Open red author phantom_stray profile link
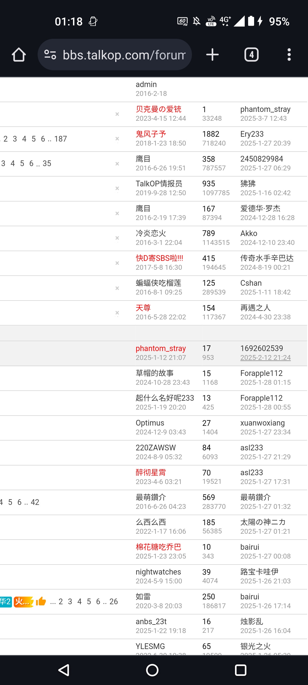The image size is (308, 685). pos(161,348)
